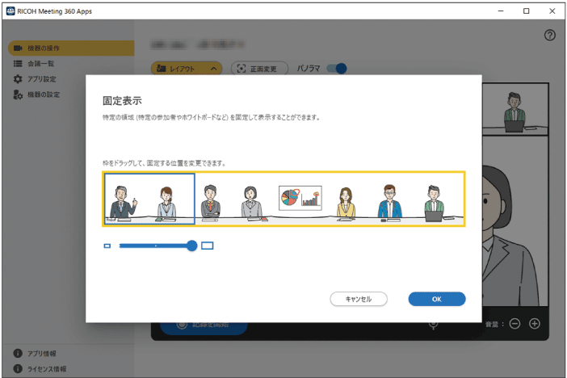Click the list icon beside 会議一覧
Viewport: 567px width, 378px height.
click(x=18, y=64)
